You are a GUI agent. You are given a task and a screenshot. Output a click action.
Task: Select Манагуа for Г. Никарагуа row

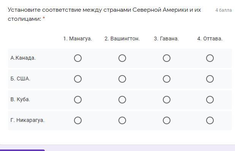(x=78, y=120)
